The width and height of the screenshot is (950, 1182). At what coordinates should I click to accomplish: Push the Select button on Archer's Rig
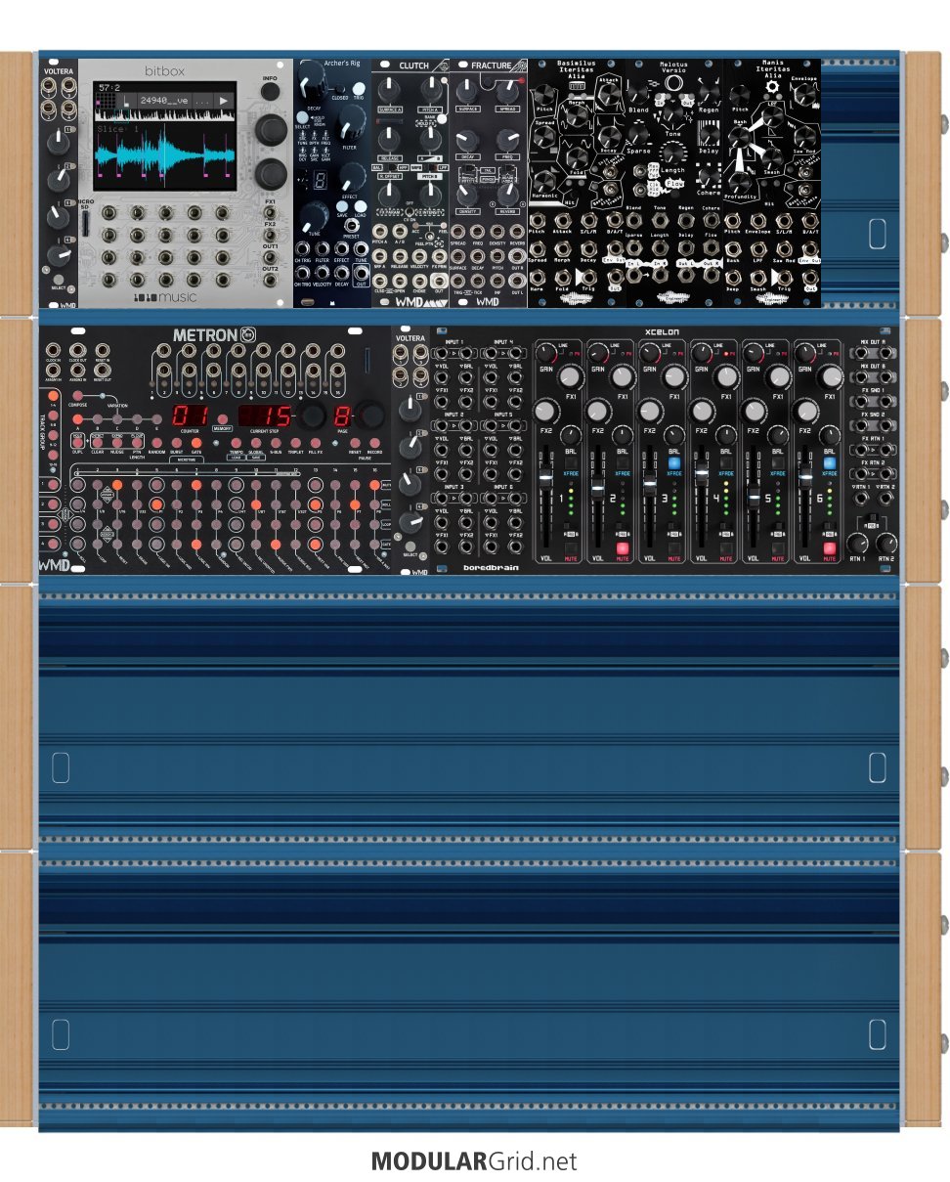302,117
